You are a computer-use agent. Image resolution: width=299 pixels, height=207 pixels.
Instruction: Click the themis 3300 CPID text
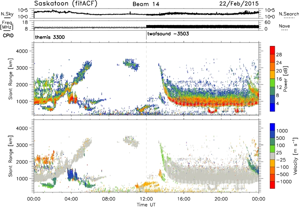(50, 37)
